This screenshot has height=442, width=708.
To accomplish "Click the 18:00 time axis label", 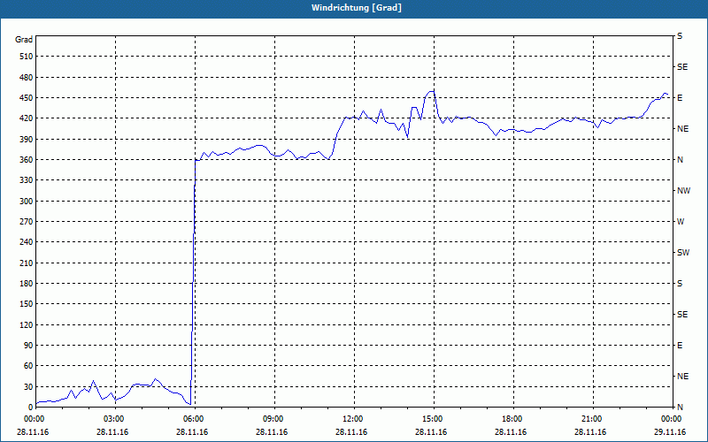I will click(x=513, y=418).
